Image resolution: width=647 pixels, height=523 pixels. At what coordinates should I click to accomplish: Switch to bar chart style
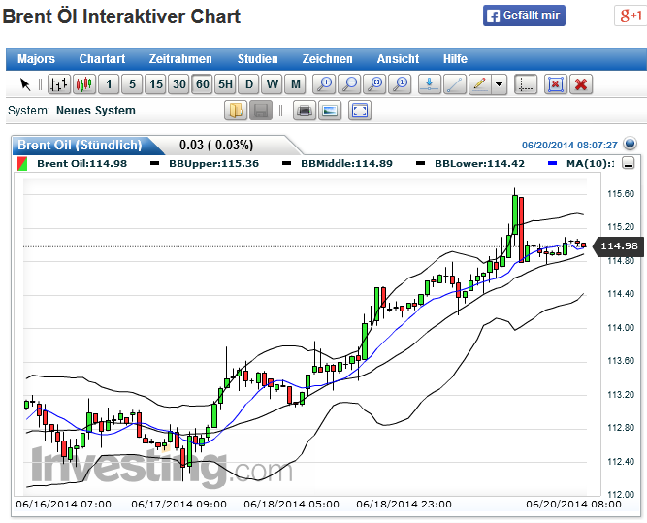[x=60, y=84]
